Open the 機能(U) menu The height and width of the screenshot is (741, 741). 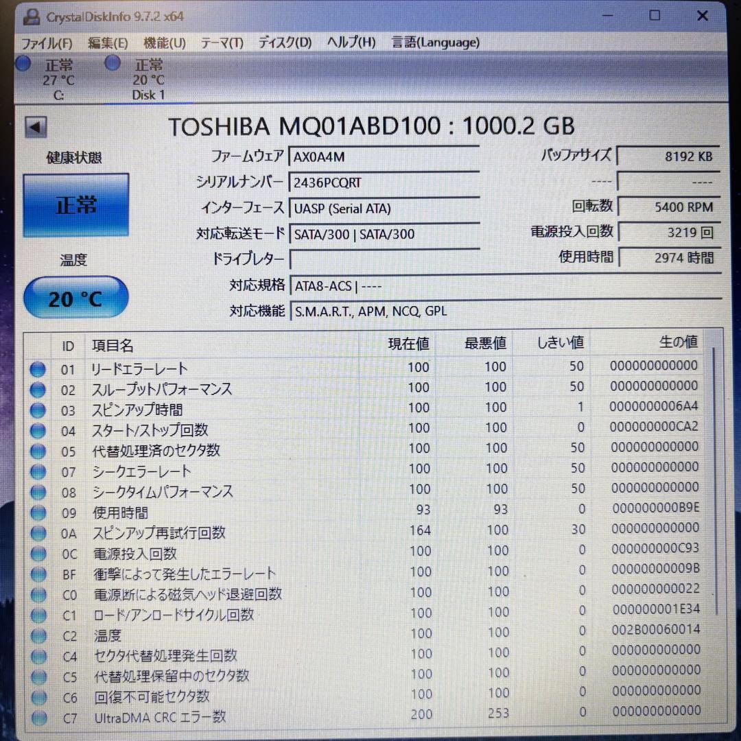(x=165, y=43)
